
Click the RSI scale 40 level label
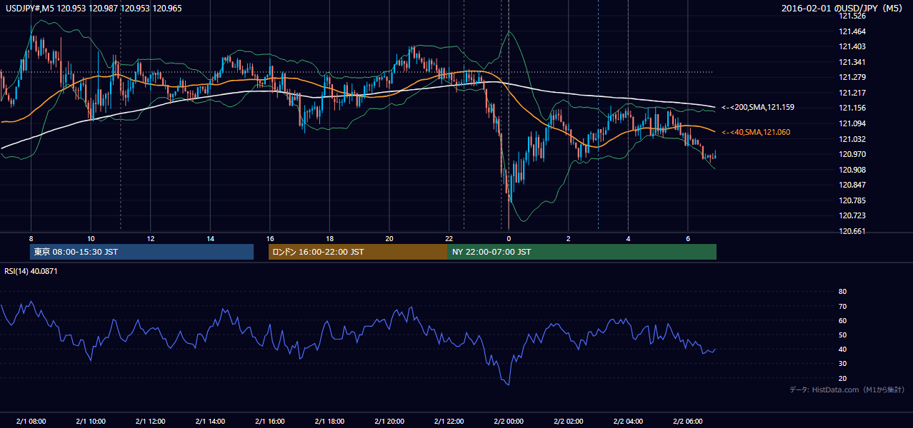click(x=842, y=349)
